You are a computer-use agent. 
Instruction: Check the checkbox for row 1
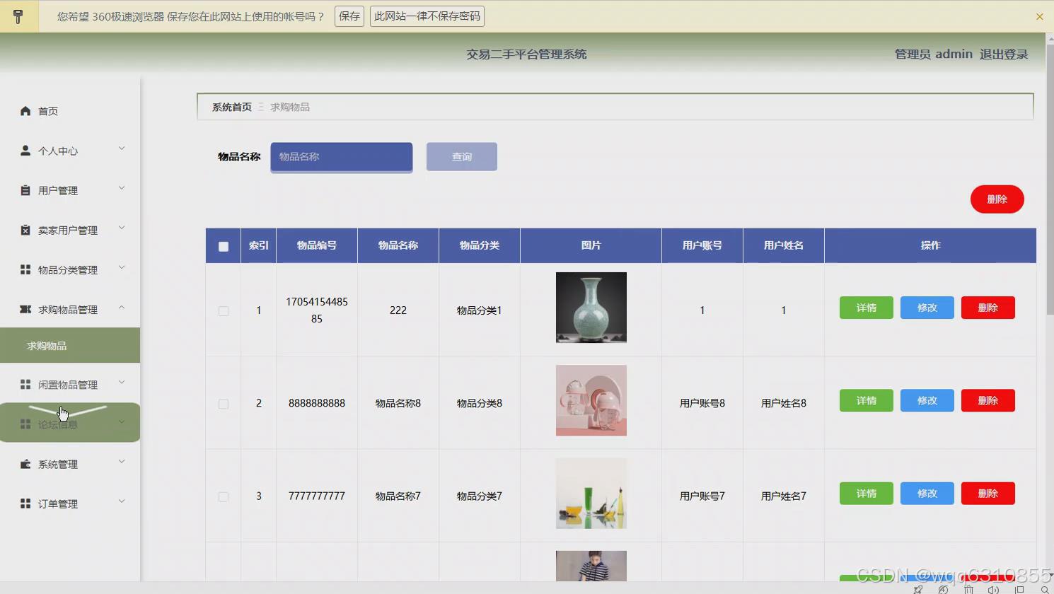224,311
